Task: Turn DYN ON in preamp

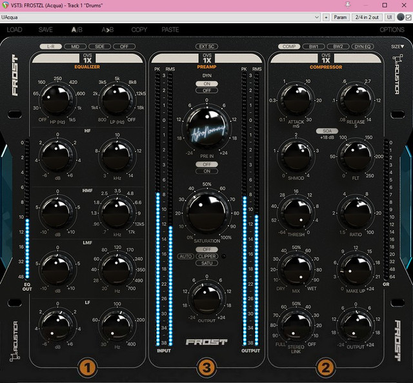Action: click(206, 84)
